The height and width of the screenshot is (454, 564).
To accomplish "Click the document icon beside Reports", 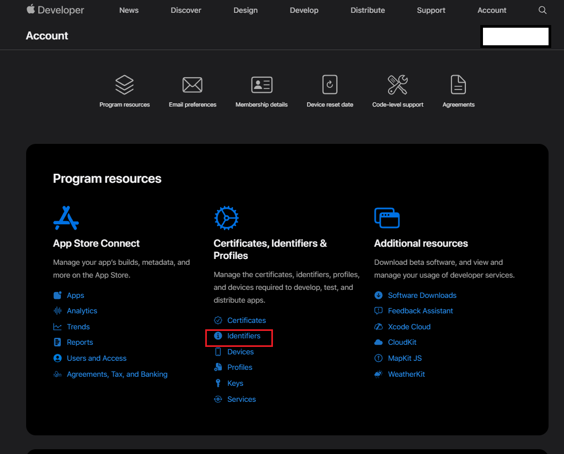I will (58, 342).
